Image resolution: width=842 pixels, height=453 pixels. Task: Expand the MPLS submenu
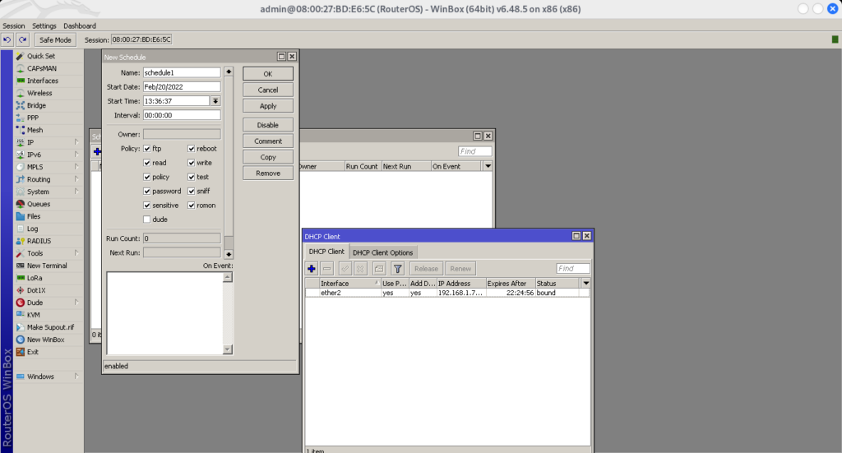point(76,167)
